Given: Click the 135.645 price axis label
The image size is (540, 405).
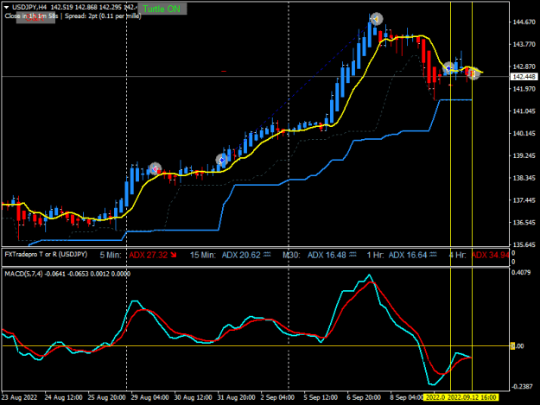Looking at the screenshot, I should click(524, 244).
